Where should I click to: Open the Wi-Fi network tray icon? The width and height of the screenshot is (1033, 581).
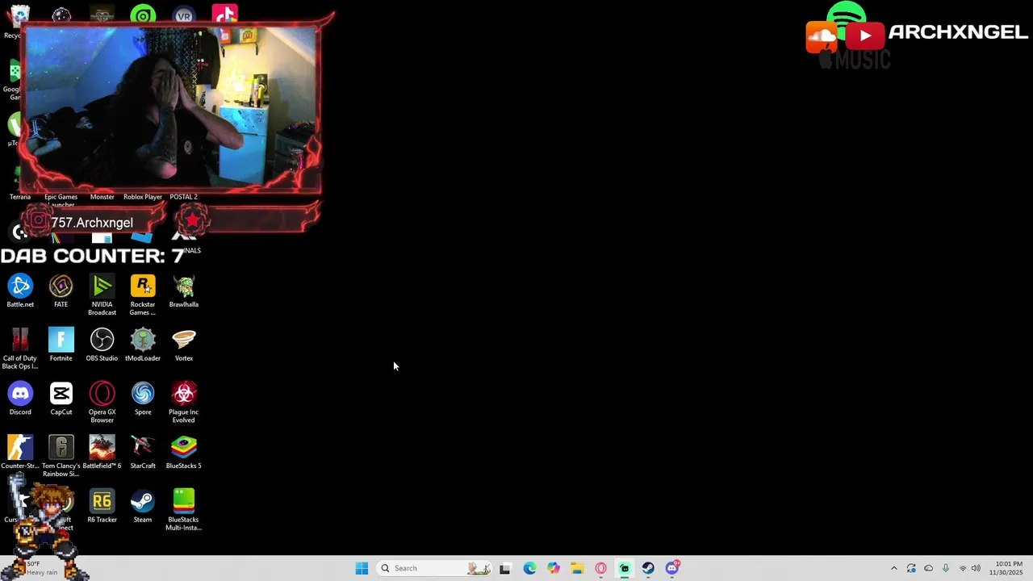[x=962, y=568]
